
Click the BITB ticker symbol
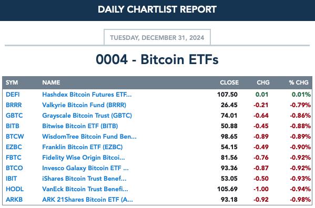tap(13, 126)
